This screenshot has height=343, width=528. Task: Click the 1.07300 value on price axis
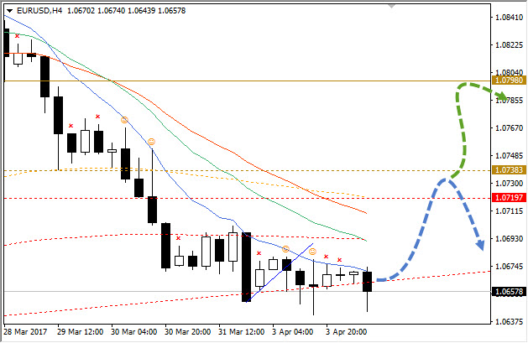[x=510, y=184]
